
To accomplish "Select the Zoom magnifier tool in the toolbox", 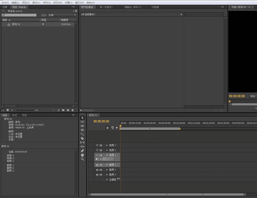I will (x=82, y=159).
